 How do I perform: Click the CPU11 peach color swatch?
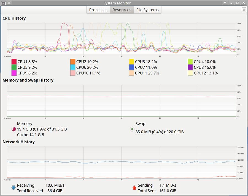[132, 73]
